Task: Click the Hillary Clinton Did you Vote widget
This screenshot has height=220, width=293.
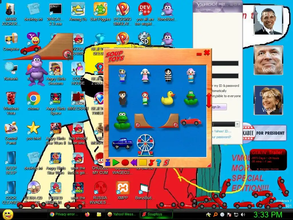Action: [268, 100]
